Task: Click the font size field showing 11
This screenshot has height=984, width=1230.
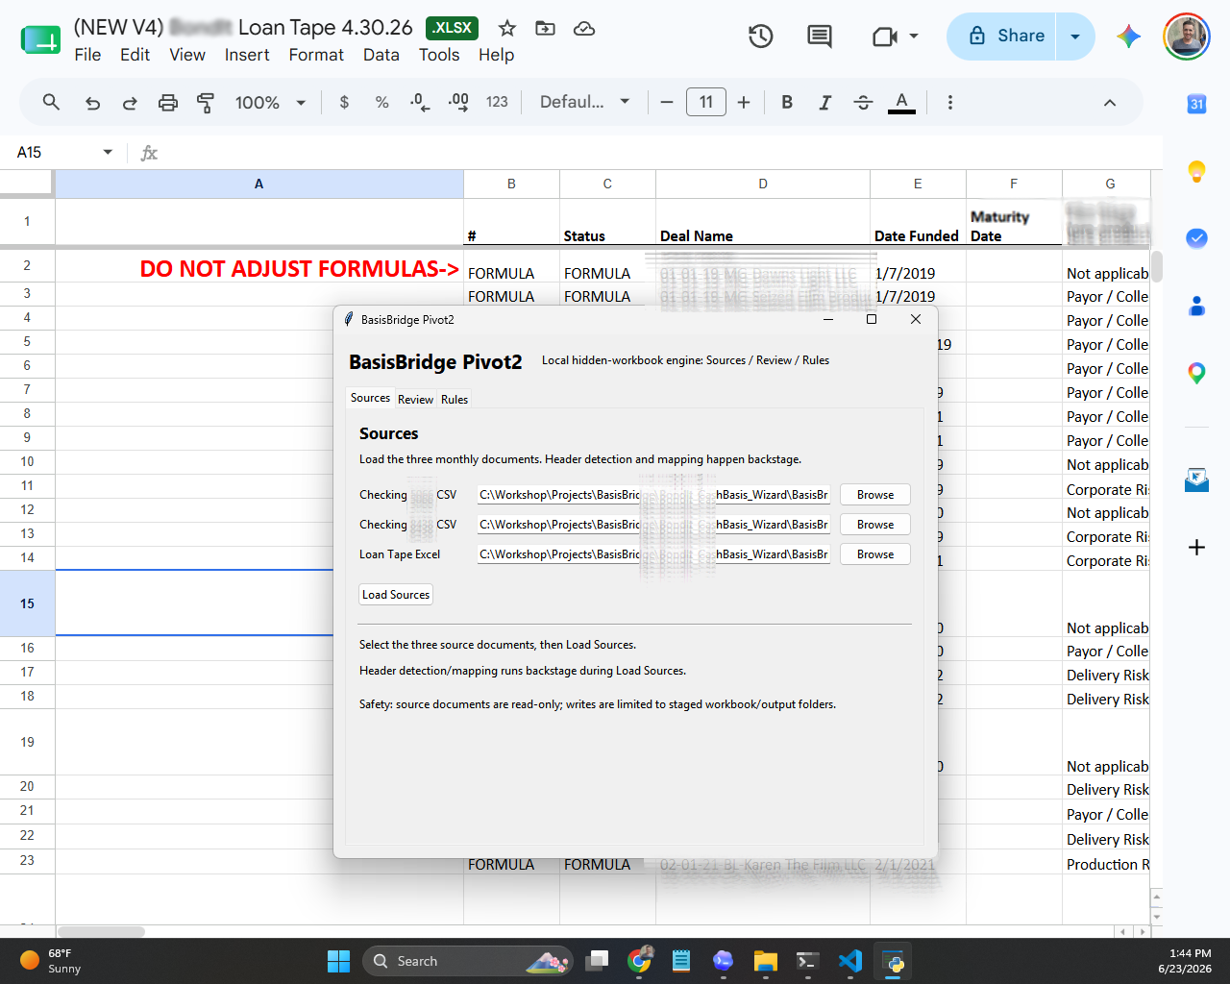Action: tap(706, 102)
